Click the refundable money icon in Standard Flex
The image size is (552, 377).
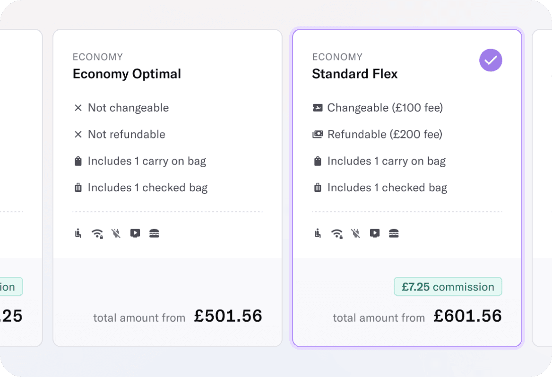318,135
